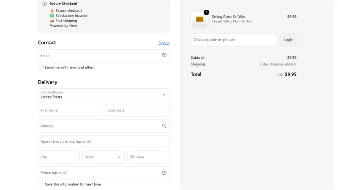The width and height of the screenshot is (338, 190).
Task: Click the Powered by Herd text
Action: point(63,26)
